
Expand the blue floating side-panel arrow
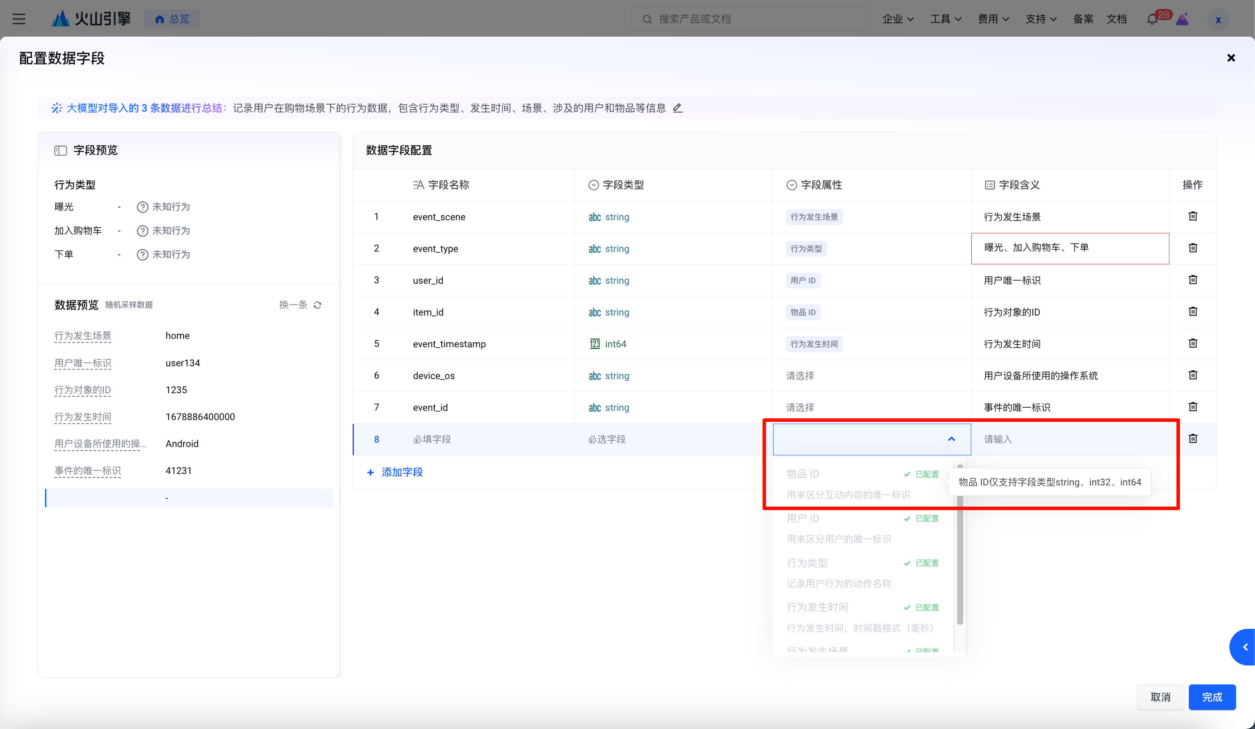coord(1244,647)
